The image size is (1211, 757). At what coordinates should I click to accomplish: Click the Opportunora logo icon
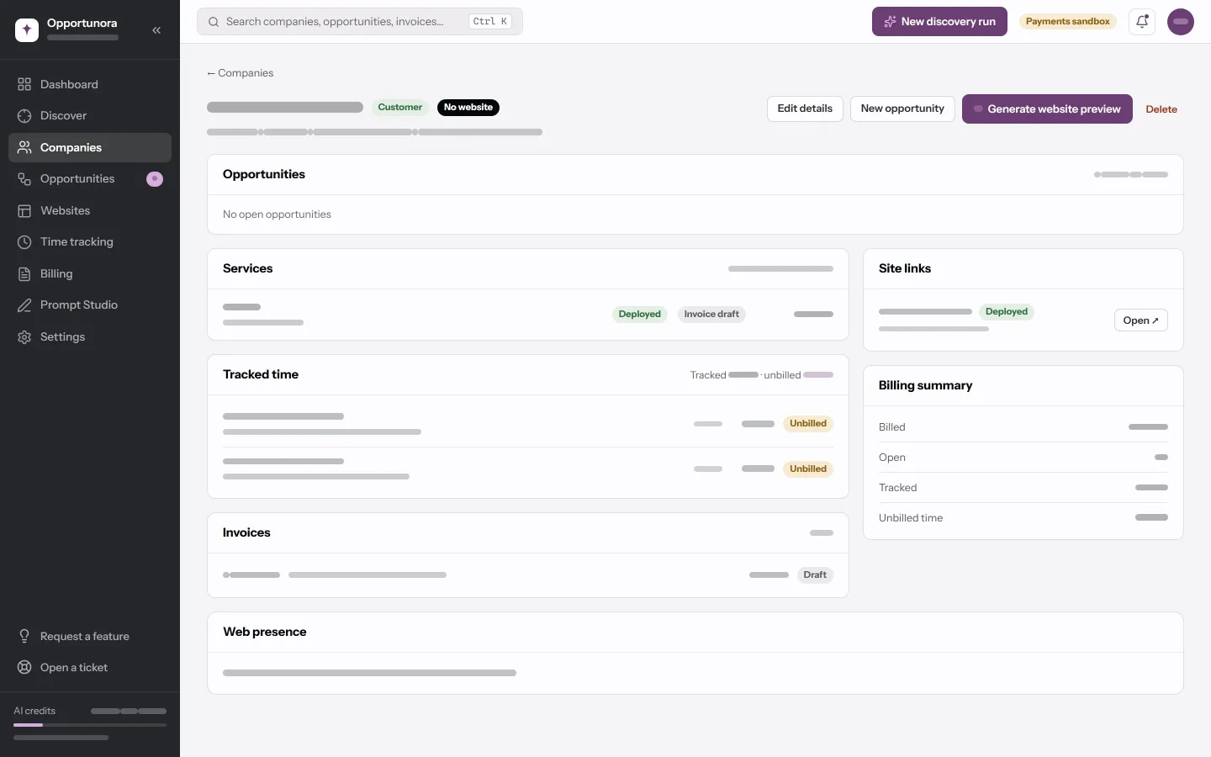pos(27,29)
